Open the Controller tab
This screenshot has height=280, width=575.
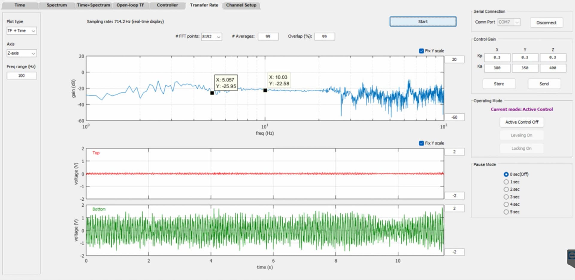point(167,5)
